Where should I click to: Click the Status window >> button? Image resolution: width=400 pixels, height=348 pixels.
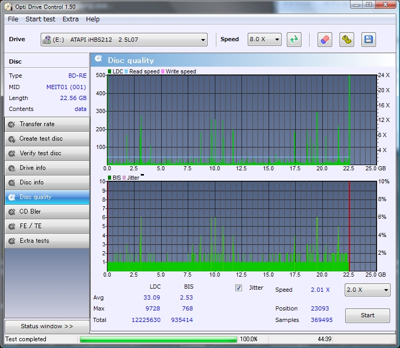pyautogui.click(x=46, y=326)
